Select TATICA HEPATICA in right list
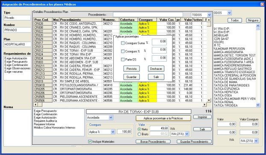266x155 pixels. click(226, 92)
